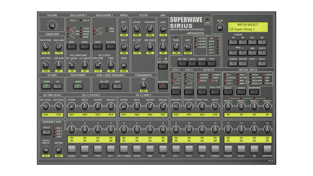Click the filter RESONANCE knob

[150, 29]
